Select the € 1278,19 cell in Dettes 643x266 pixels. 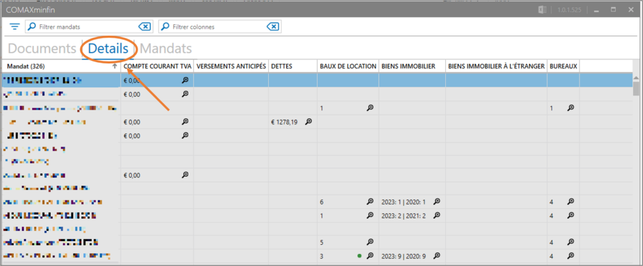pyautogui.click(x=293, y=122)
